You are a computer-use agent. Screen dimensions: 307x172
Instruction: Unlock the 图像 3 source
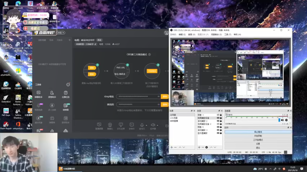click(221, 115)
